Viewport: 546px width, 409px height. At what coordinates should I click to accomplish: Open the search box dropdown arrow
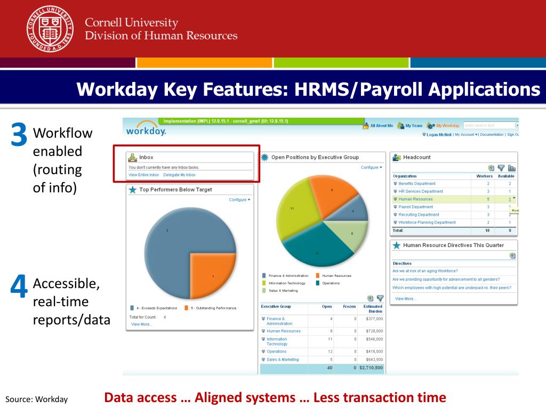[517, 125]
